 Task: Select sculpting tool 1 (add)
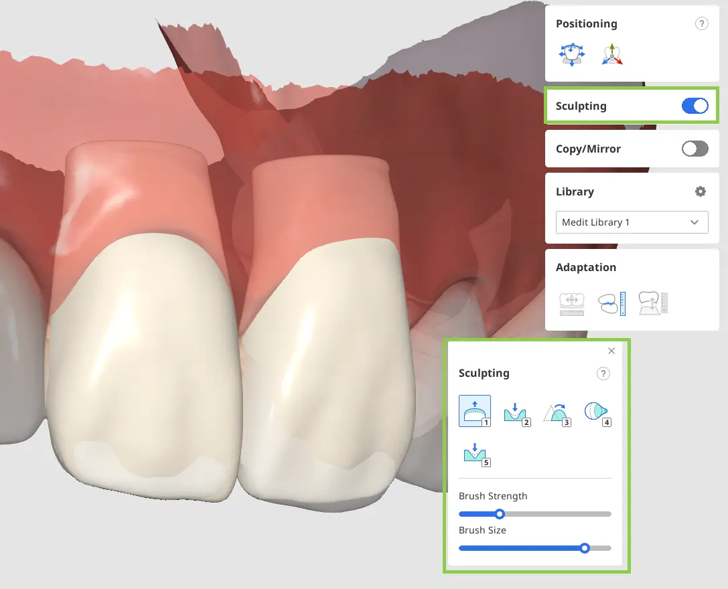(474, 411)
